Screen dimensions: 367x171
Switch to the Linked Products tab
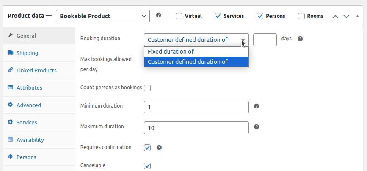(36, 70)
